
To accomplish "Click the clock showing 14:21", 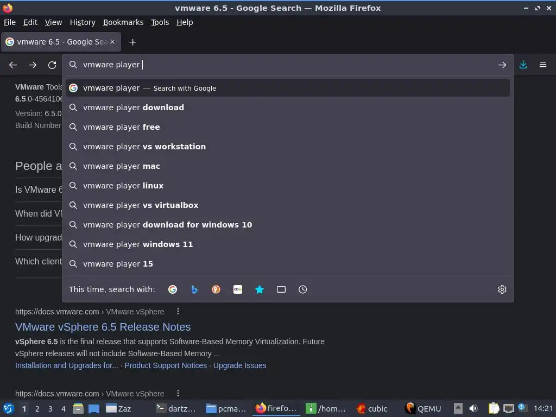I will click(x=543, y=408).
